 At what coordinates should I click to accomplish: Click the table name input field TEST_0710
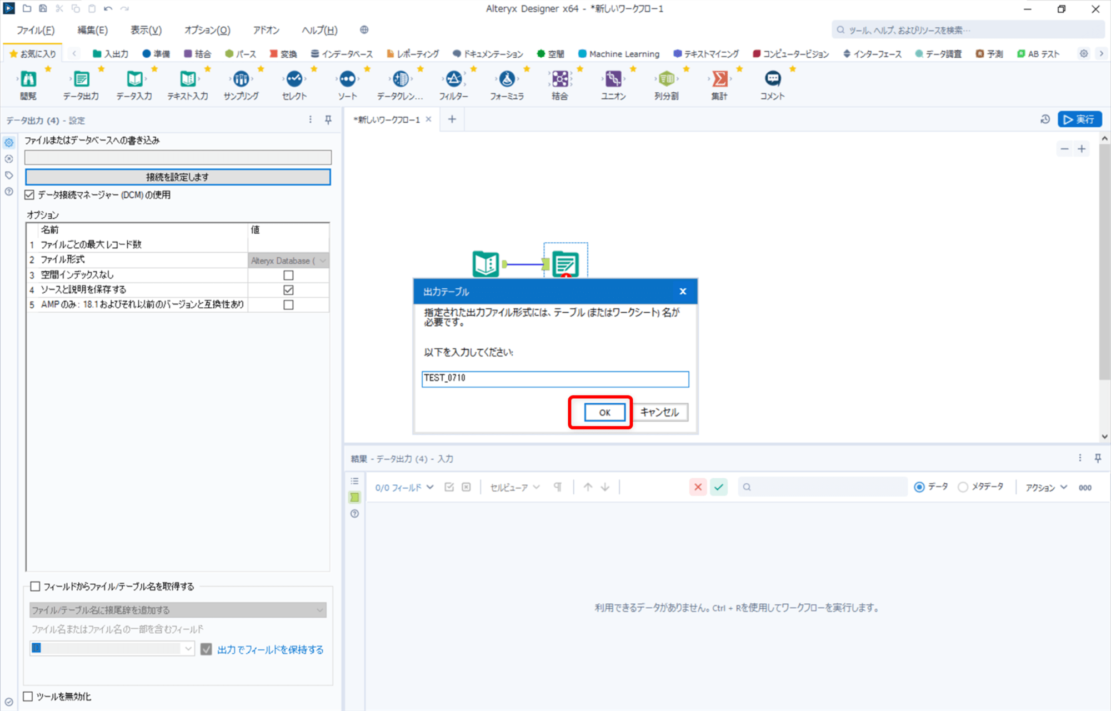555,379
